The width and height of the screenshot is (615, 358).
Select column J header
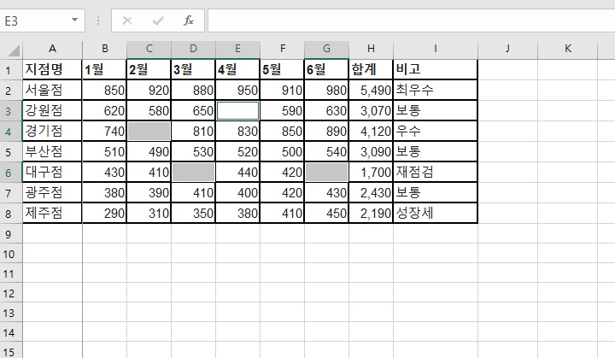point(507,49)
